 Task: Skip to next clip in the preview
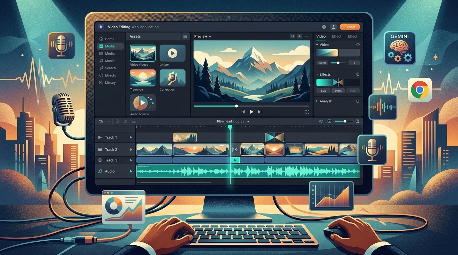pos(260,112)
